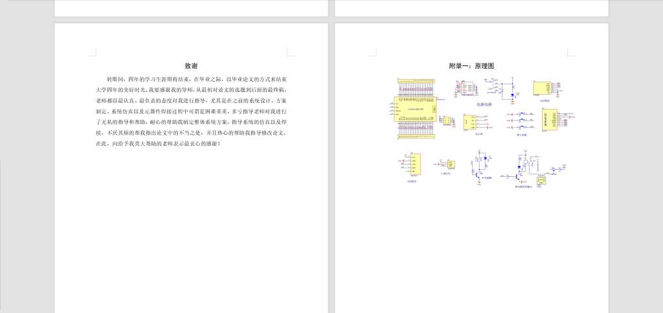663x313 pixels.
Task: Select the 继电器控制输出 label in the schematic
Action: click(523, 187)
